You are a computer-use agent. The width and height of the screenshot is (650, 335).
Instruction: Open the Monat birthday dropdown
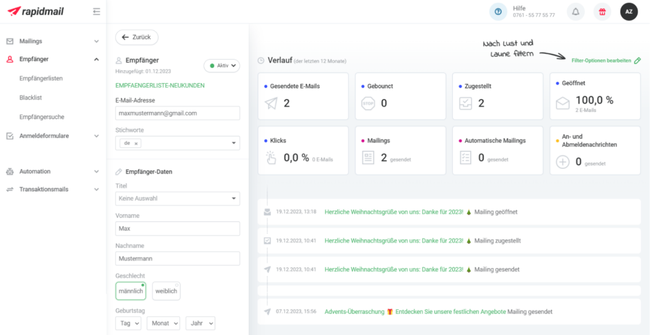(x=163, y=323)
